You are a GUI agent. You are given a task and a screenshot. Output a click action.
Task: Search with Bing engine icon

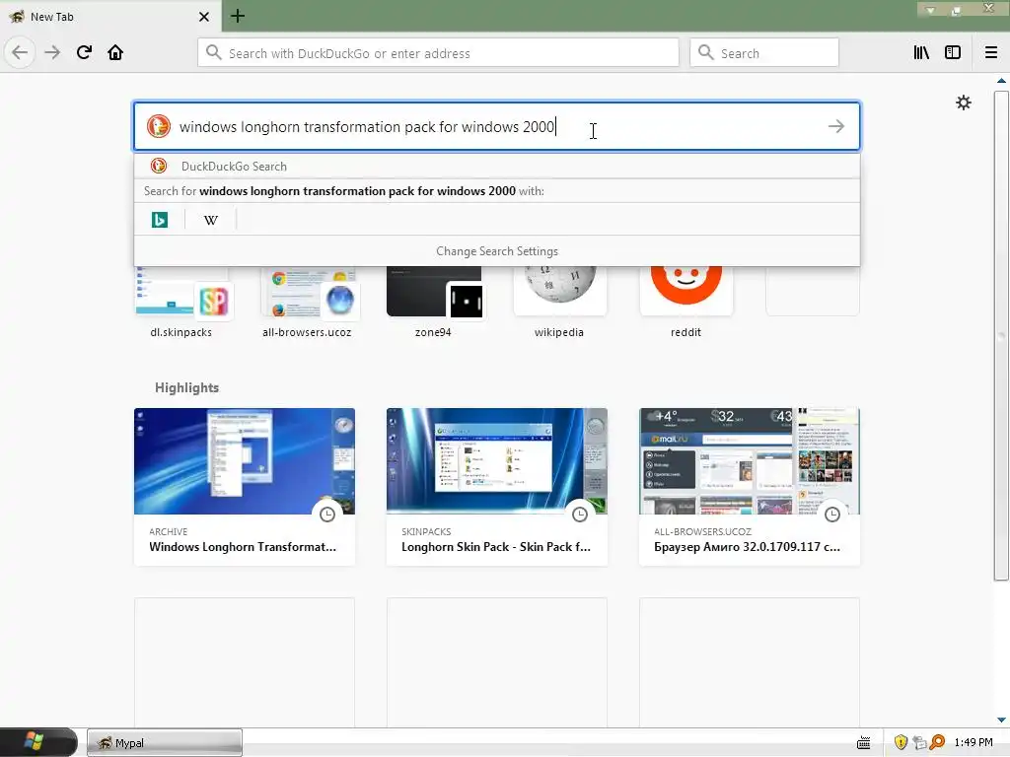160,220
